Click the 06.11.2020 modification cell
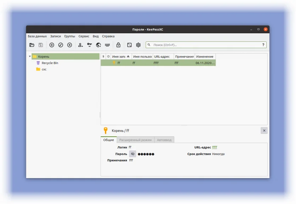This screenshot has width=296, height=204. [205, 63]
